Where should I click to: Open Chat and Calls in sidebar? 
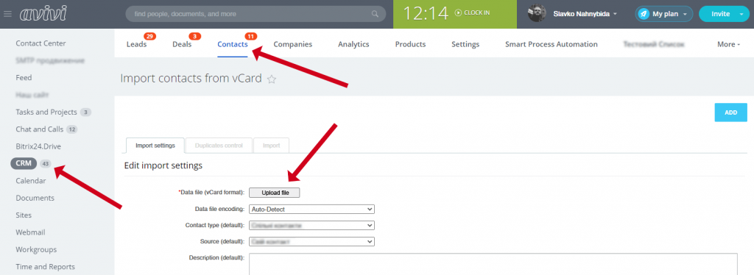click(40, 129)
